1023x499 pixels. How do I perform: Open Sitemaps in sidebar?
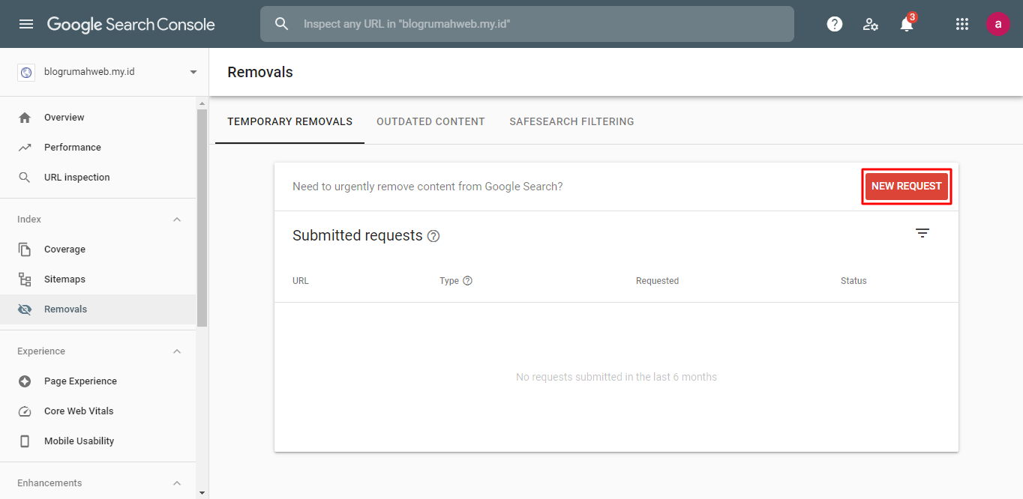click(x=98, y=279)
